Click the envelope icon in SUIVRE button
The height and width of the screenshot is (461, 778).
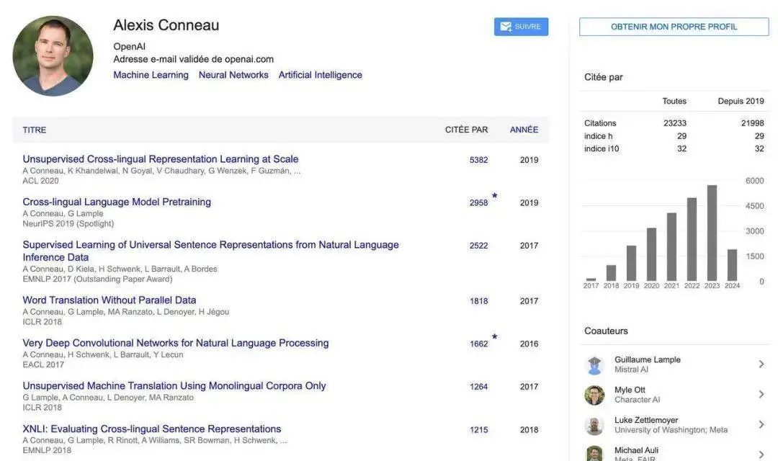(x=506, y=27)
